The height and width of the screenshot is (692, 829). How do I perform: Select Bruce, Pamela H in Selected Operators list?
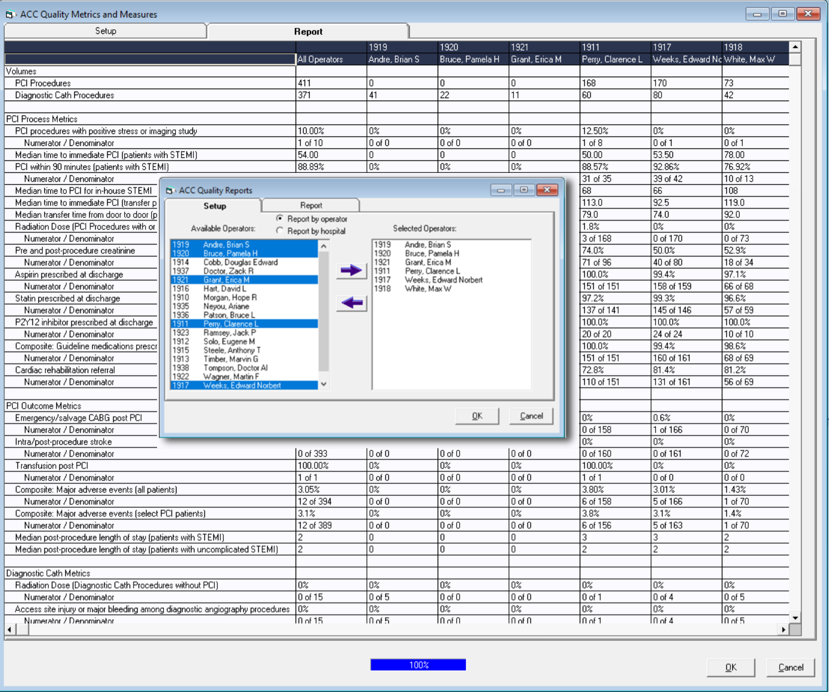click(451, 253)
